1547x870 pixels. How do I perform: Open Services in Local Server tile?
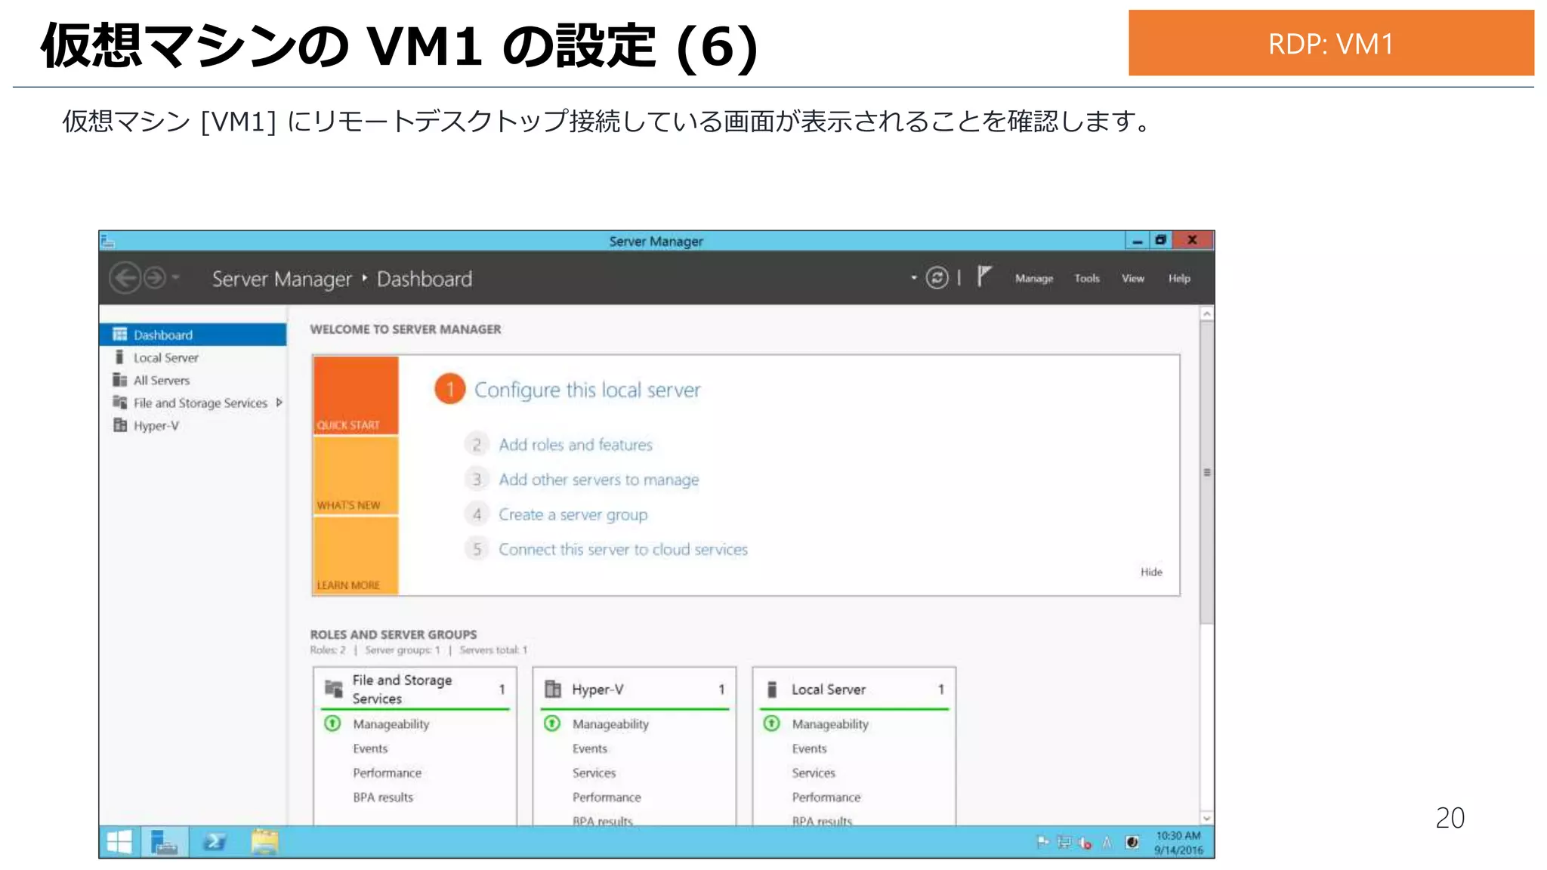[814, 773]
